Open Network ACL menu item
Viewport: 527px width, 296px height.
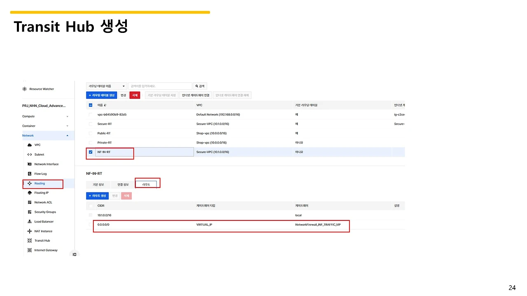pyautogui.click(x=43, y=202)
